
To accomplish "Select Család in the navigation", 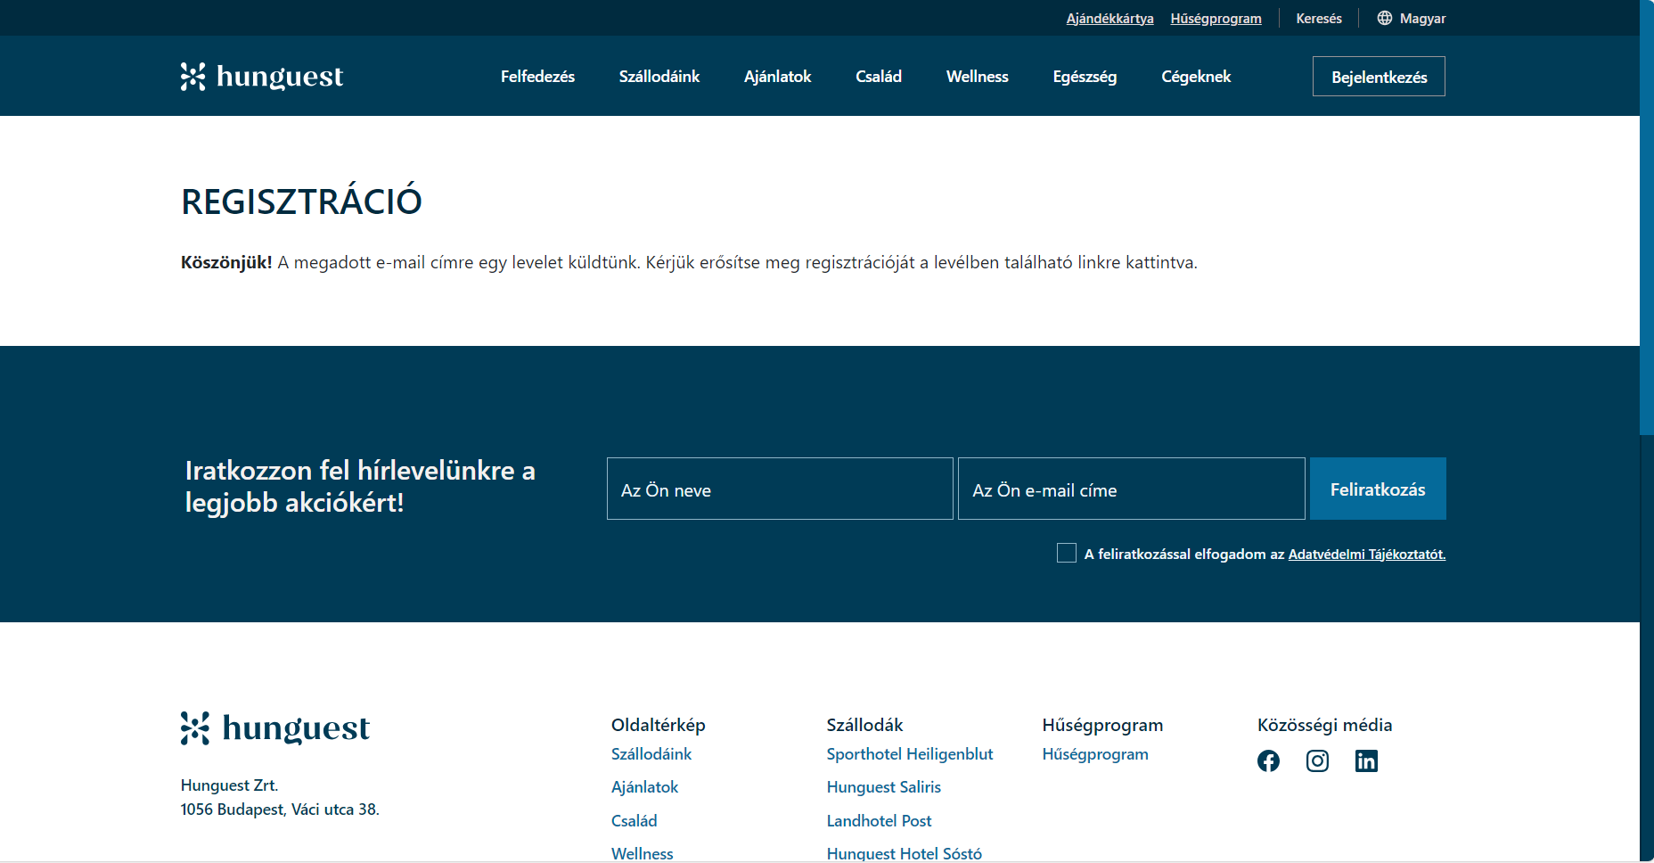I will tap(879, 77).
